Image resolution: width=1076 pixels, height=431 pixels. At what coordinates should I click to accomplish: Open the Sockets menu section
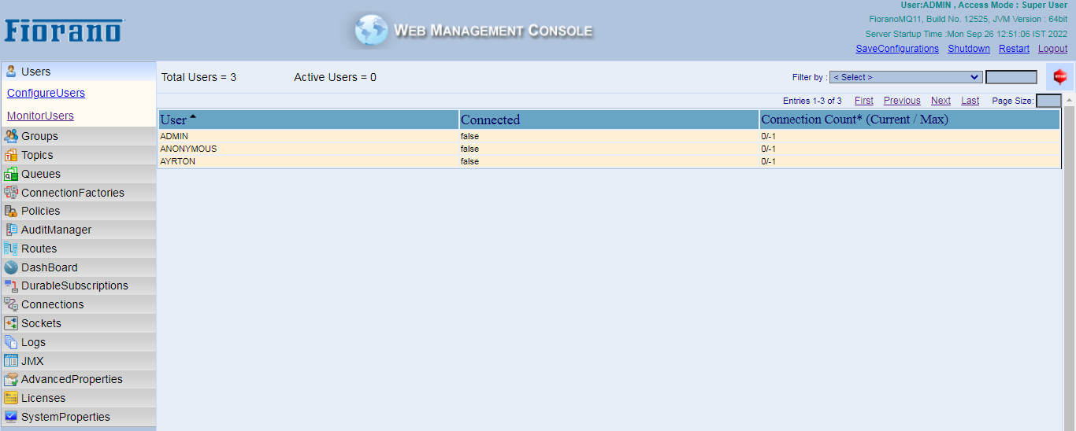(79, 323)
